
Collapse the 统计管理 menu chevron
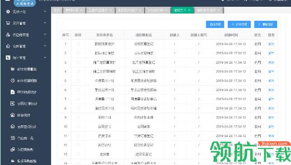pos(45,58)
